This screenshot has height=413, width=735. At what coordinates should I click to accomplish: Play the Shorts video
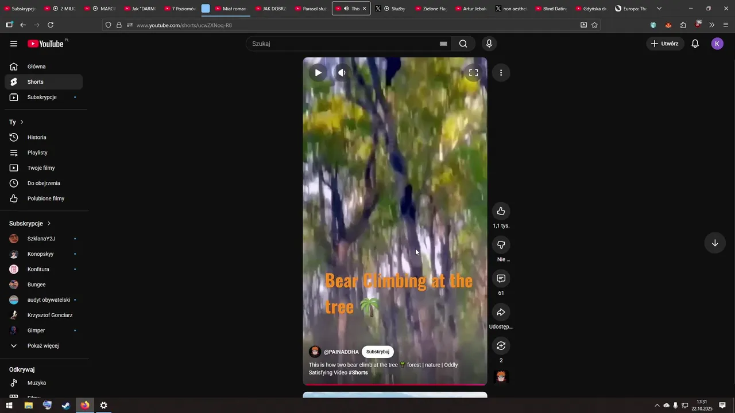318,73
